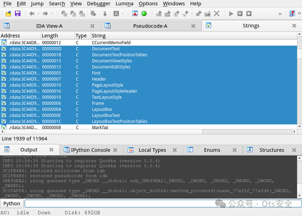Click the Save database floppy icon
The height and width of the screenshot is (216, 302).
tap(17, 14)
